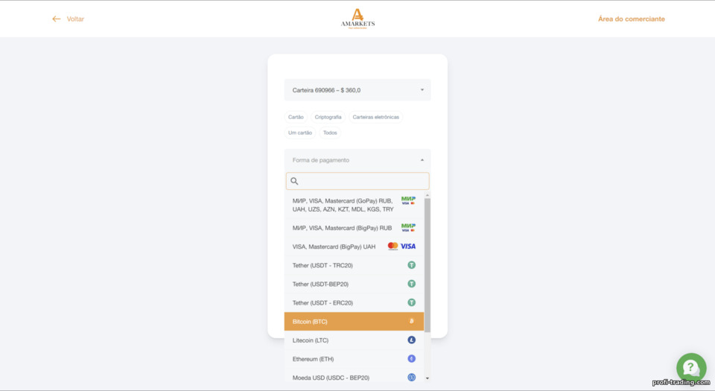Click the Ethereum coin icon
The image size is (715, 391).
pyautogui.click(x=411, y=359)
